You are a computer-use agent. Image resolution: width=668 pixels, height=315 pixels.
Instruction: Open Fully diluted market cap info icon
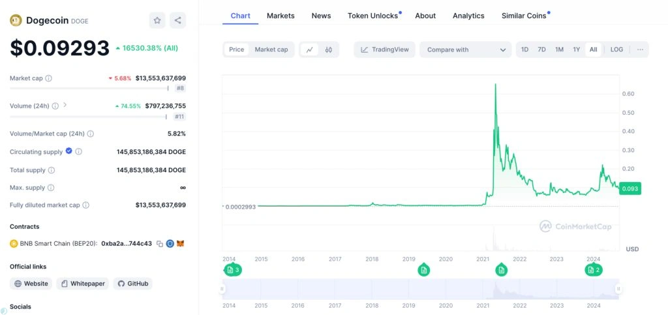click(x=85, y=205)
